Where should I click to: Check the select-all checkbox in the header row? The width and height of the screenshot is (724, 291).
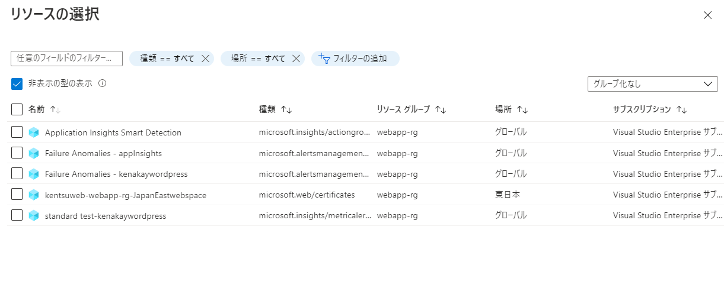tap(17, 109)
